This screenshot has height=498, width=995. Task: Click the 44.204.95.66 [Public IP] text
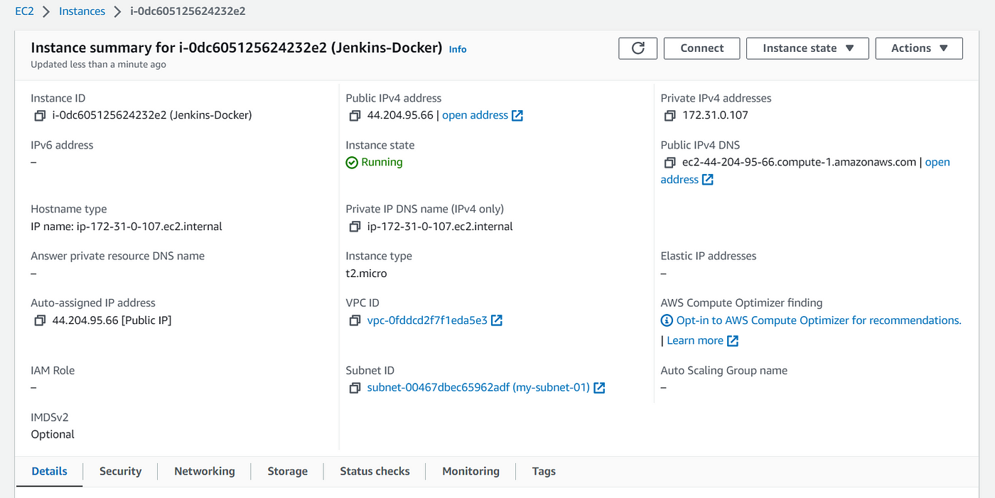112,320
